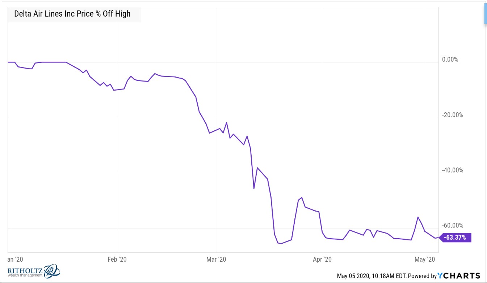Click the YCharts logo in footer
Screen dimensions: 487x283
coord(459,276)
